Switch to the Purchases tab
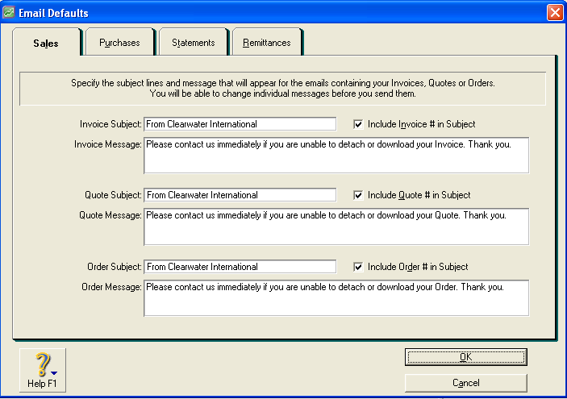The height and width of the screenshot is (399, 567). pos(119,42)
